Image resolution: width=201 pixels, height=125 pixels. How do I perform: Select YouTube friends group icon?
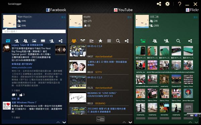74,41
